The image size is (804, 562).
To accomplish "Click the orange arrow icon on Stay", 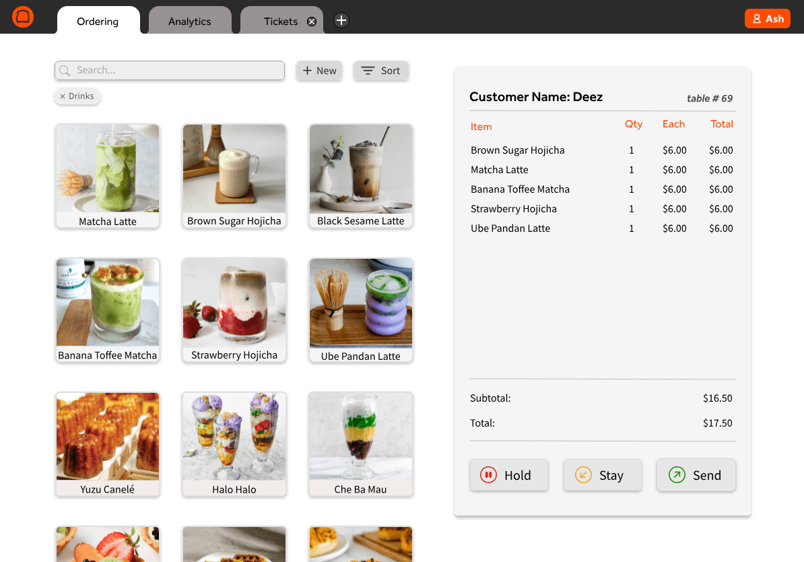I will 583,475.
